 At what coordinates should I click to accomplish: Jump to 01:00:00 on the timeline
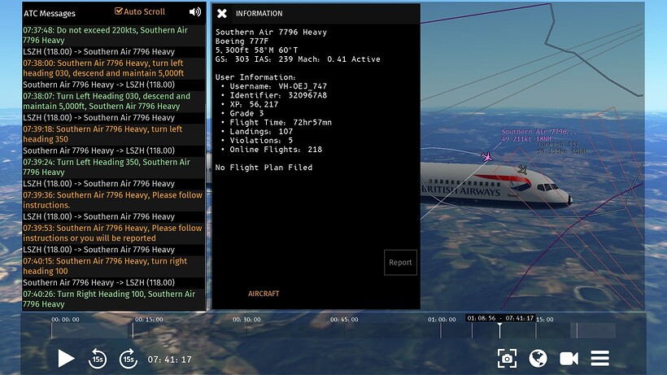(442, 320)
